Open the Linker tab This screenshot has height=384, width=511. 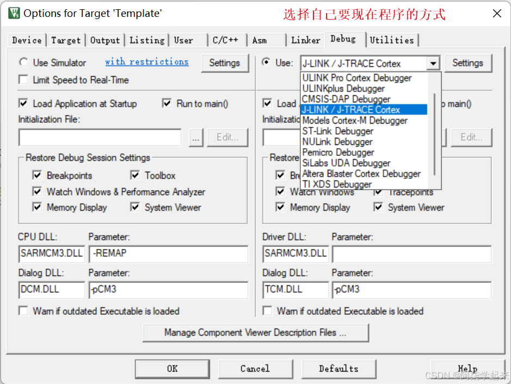pyautogui.click(x=305, y=40)
